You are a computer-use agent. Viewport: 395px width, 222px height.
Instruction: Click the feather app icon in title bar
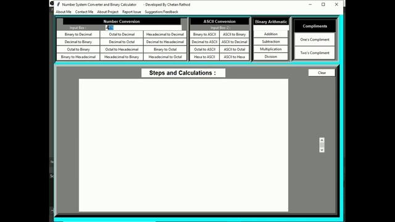(x=58, y=4)
